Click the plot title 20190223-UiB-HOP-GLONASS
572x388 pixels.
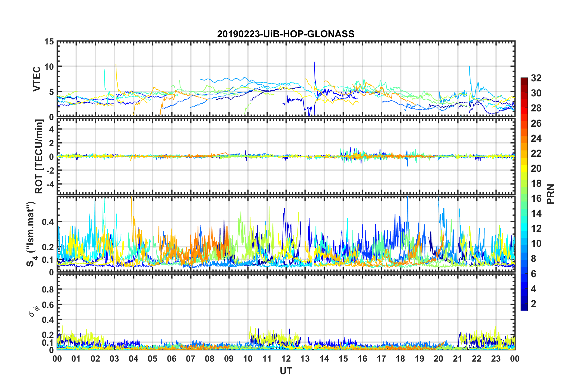286,34
